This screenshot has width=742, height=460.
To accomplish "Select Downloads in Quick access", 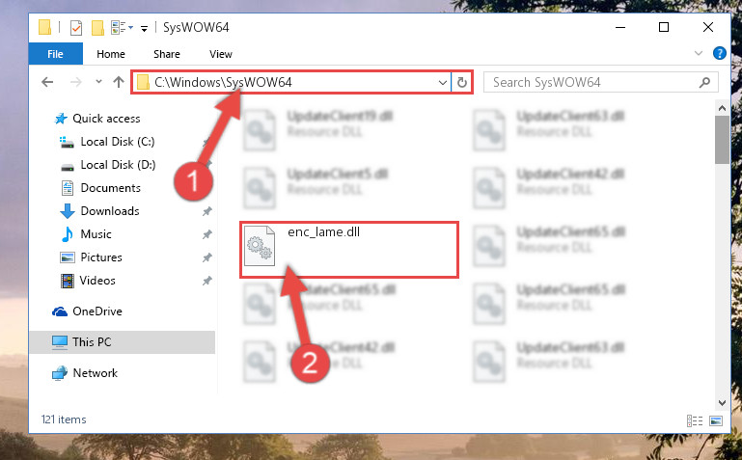I will [110, 211].
